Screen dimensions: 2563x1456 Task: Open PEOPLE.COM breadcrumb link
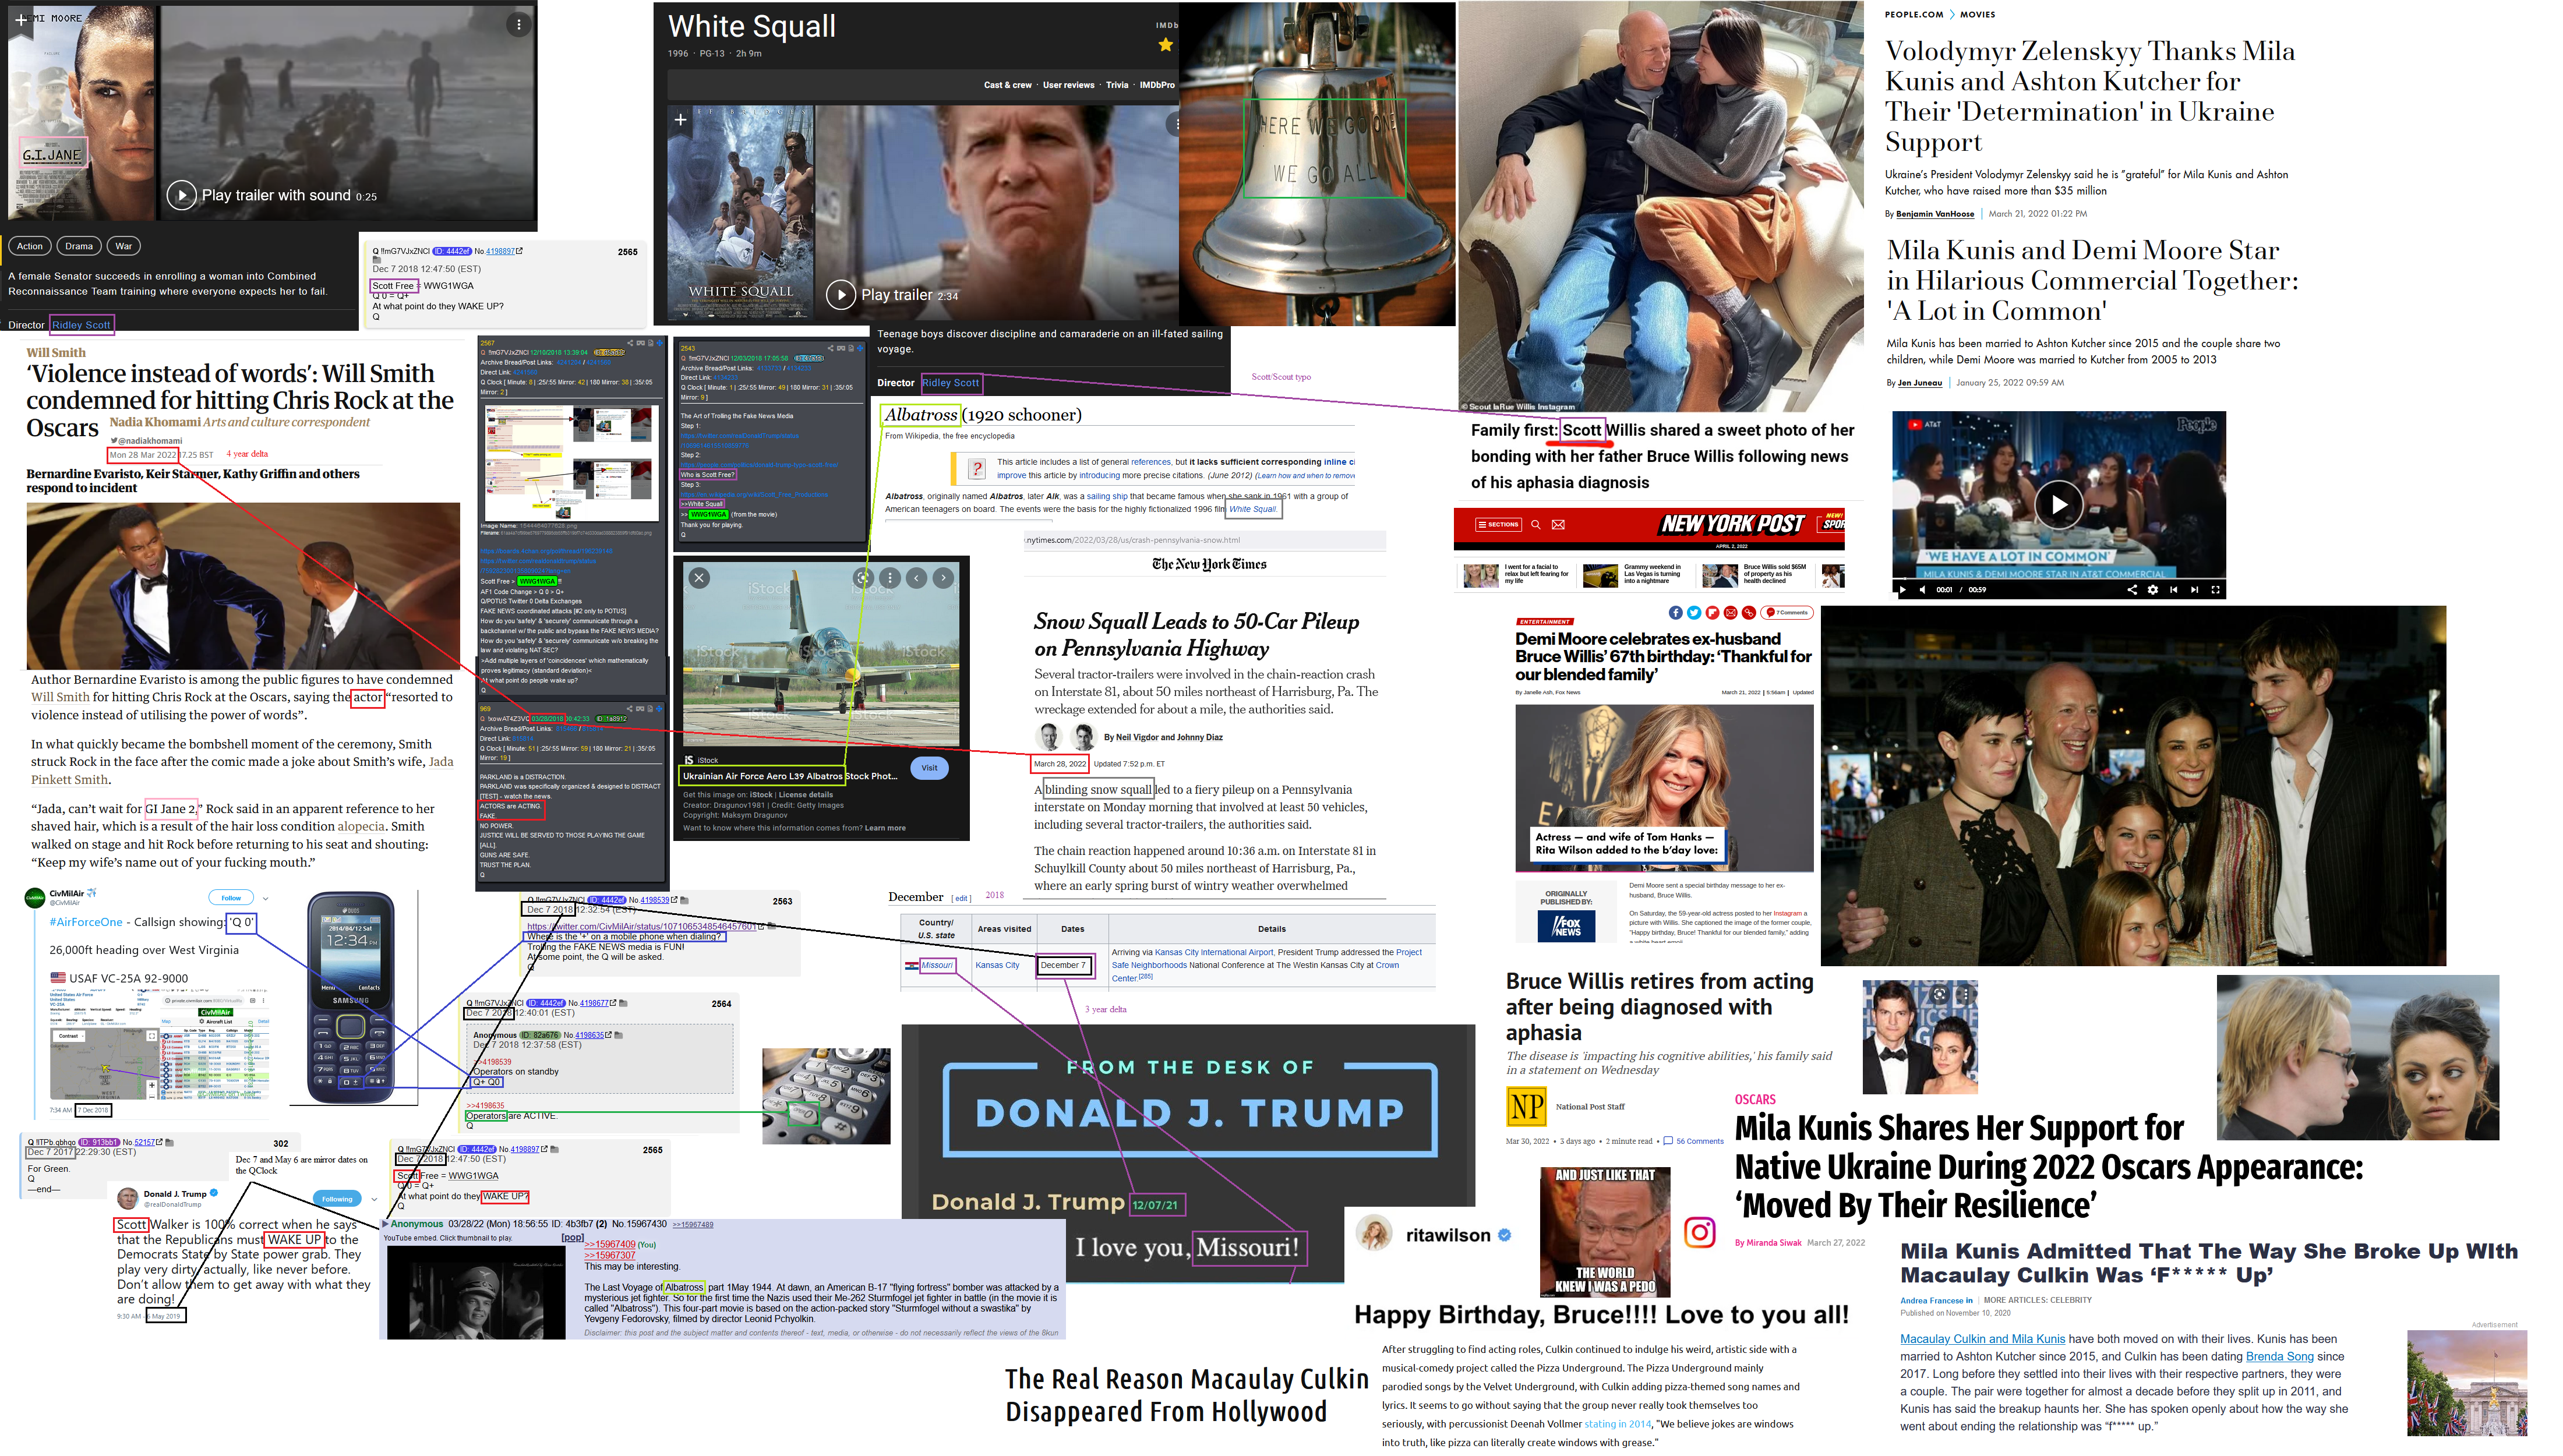tap(1914, 15)
